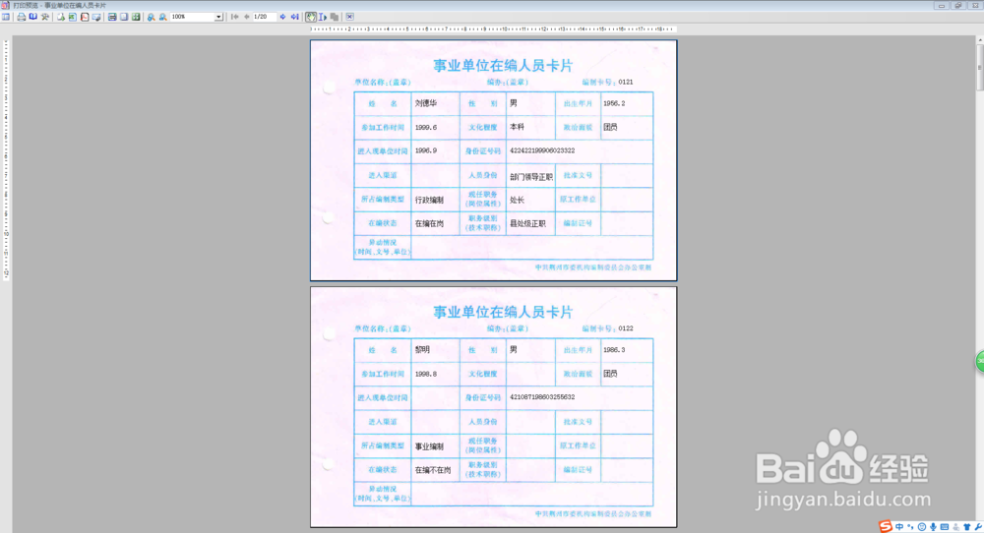Click 行政编制 cell in first card
Image resolution: width=984 pixels, height=533 pixels.
pos(429,200)
